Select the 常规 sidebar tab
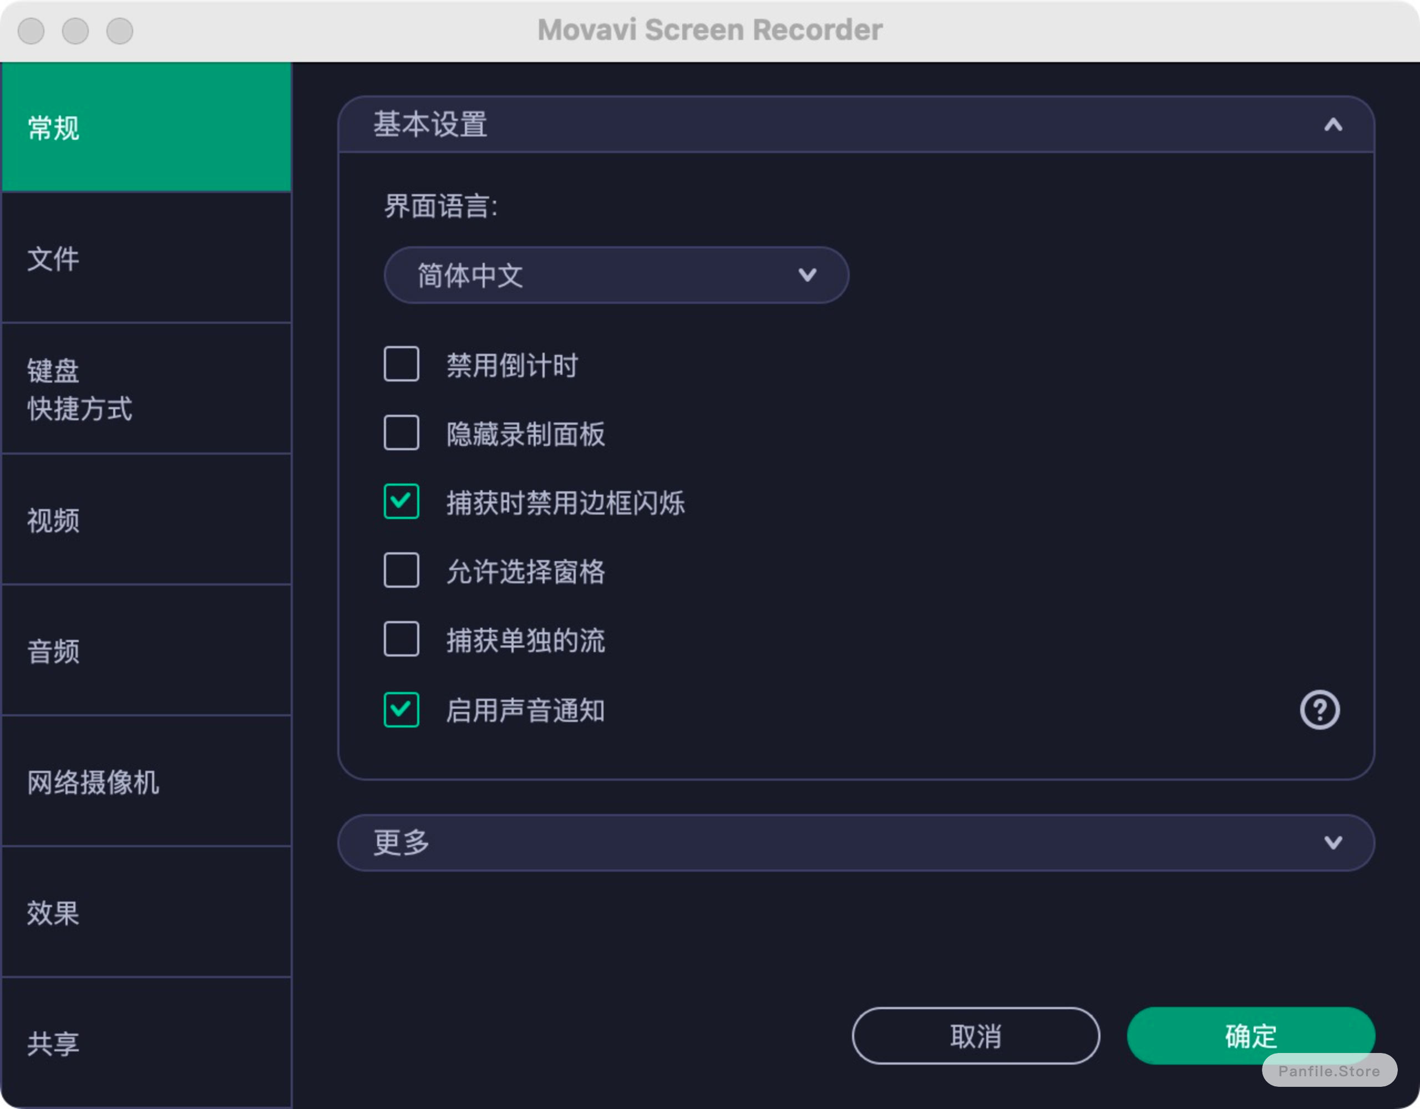 [x=146, y=128]
